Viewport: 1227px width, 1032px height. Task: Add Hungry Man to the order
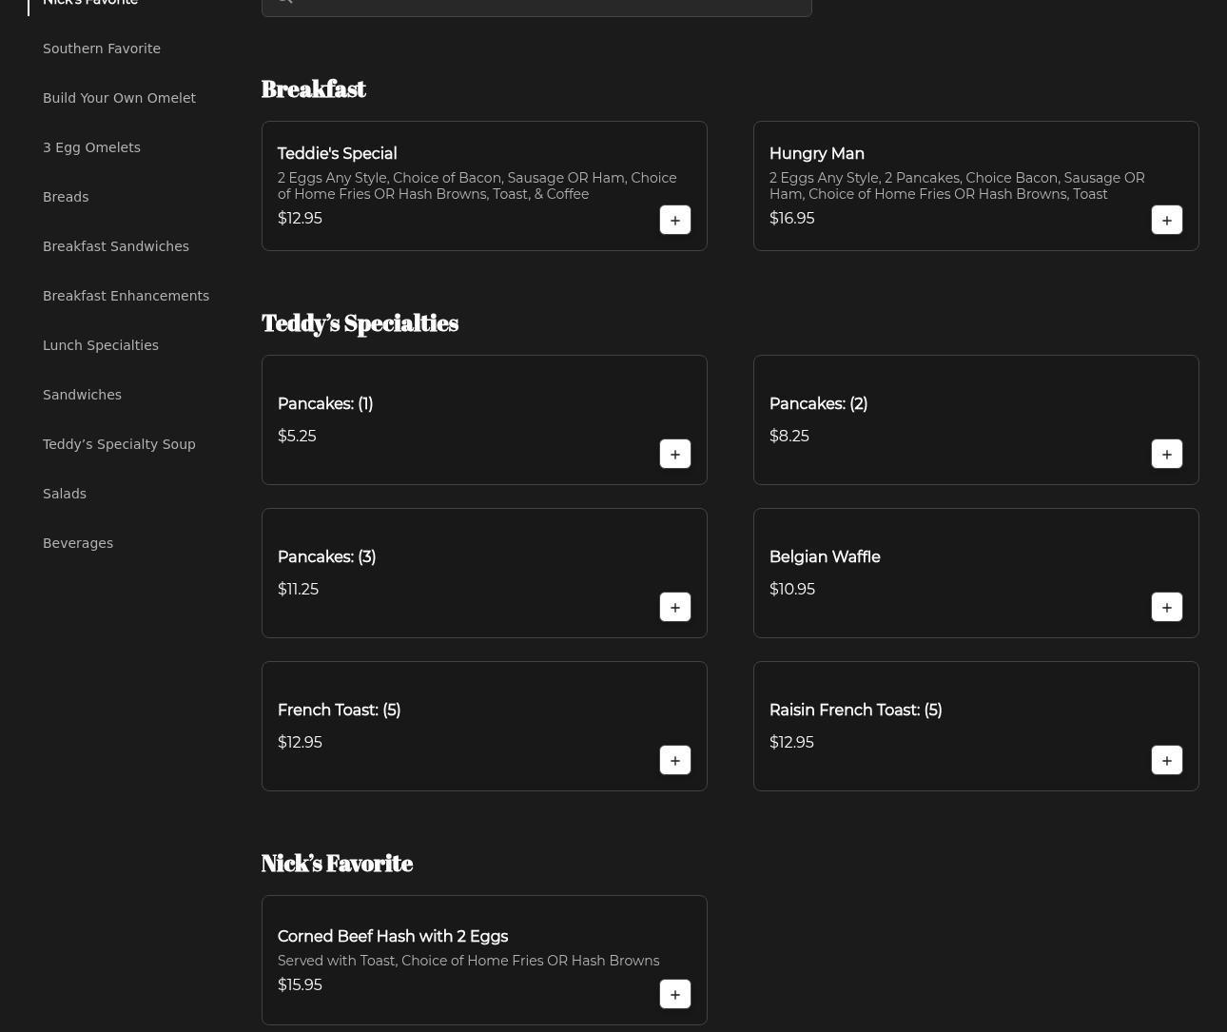(x=1167, y=220)
